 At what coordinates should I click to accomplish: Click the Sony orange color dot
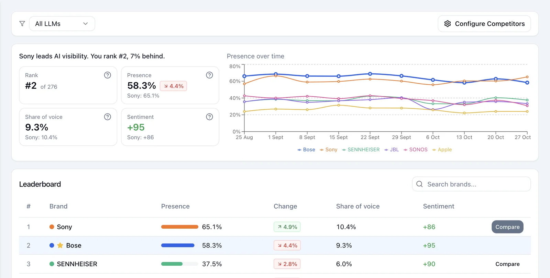pyautogui.click(x=52, y=227)
